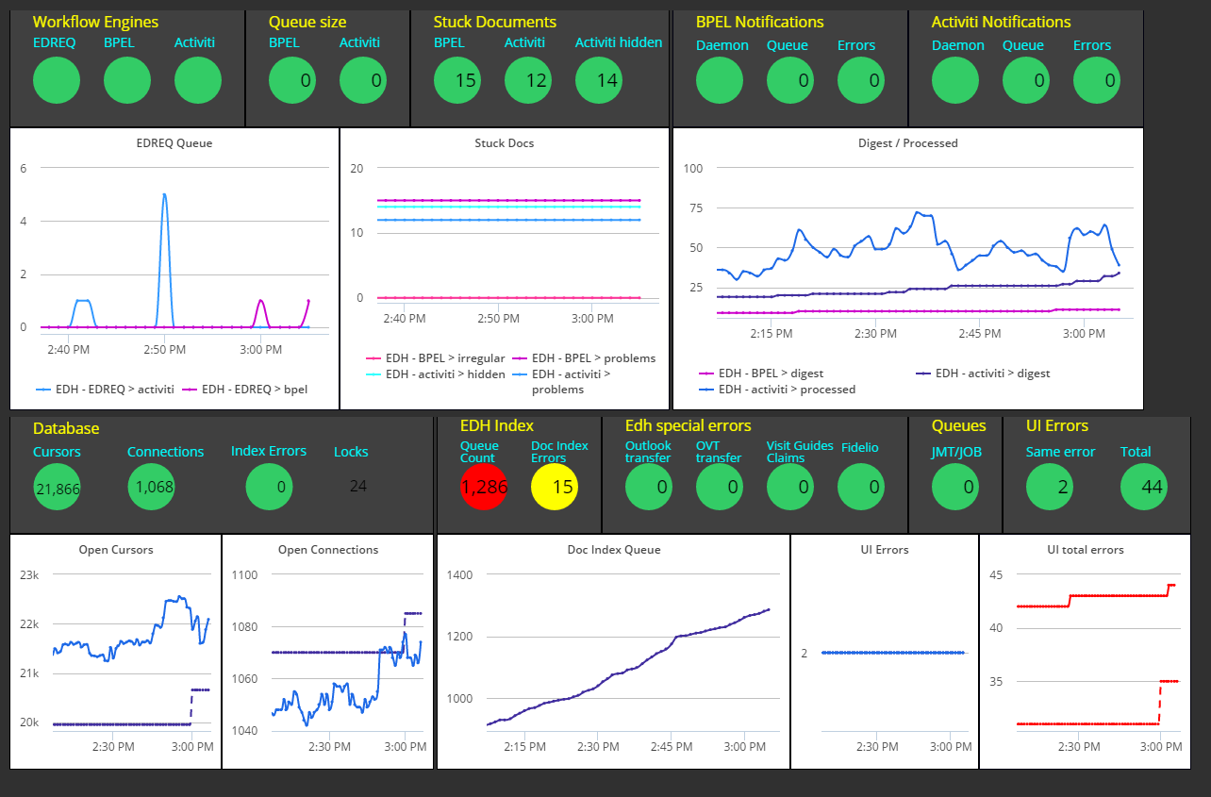Viewport: 1211px width, 797px height.
Task: Click the BPEL Notifications Daemon status circle
Action: pos(720,80)
